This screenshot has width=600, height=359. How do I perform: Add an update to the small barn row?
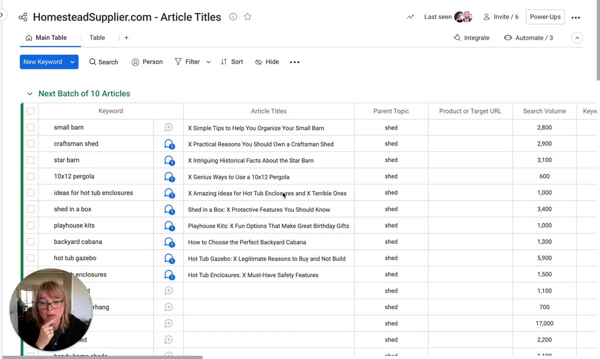click(169, 128)
